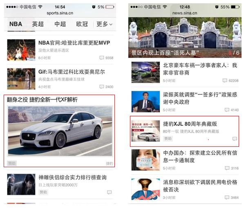This screenshot has width=246, height=208.
Task: Click comment icon with 4140 comments
Action: [227, 110]
